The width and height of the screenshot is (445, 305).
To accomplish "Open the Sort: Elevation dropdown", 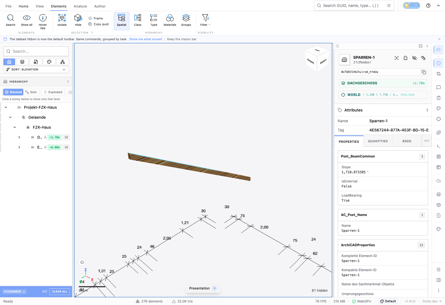I will coord(36,70).
